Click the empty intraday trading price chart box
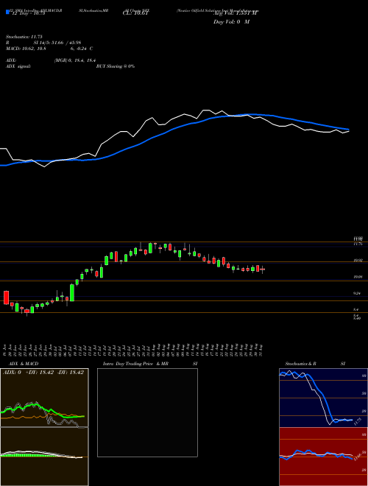 147,412
